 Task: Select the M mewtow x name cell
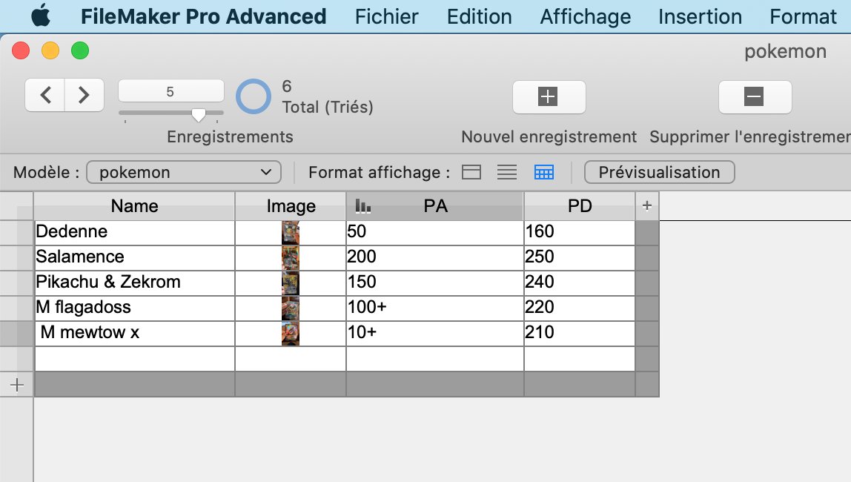tap(135, 333)
